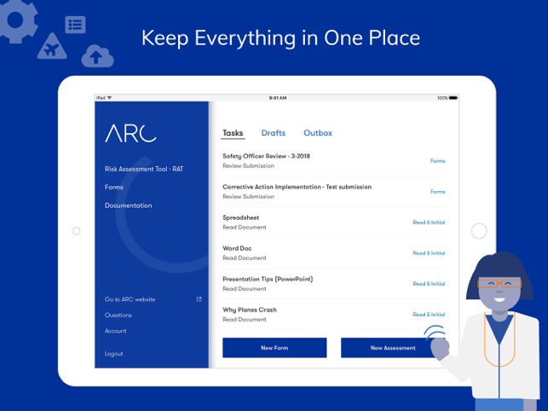The image size is (548, 411).
Task: Open the Safety Officer Review - 3-2018 task
Action: tap(334, 160)
